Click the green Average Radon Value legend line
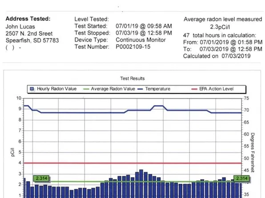 click(86, 89)
